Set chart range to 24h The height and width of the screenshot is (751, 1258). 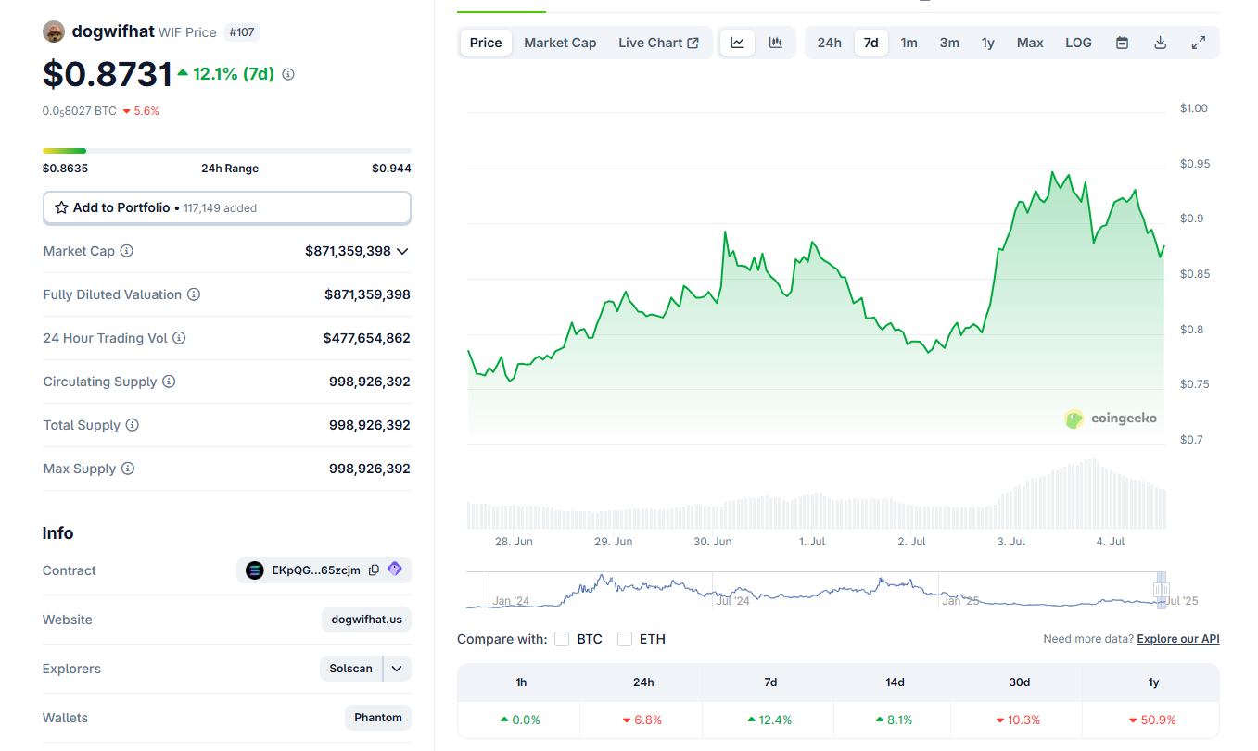coord(830,43)
